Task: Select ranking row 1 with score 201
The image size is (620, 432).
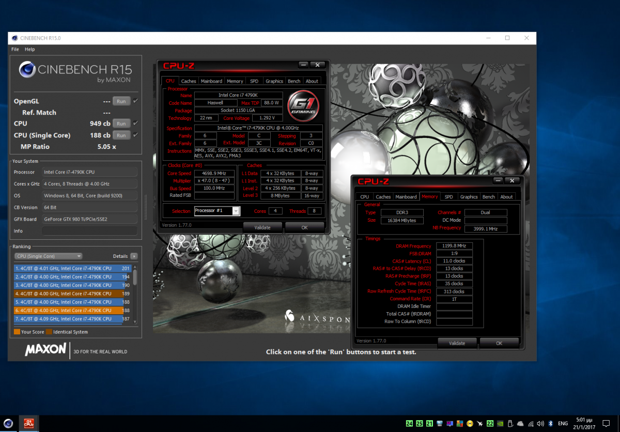Action: pyautogui.click(x=73, y=268)
